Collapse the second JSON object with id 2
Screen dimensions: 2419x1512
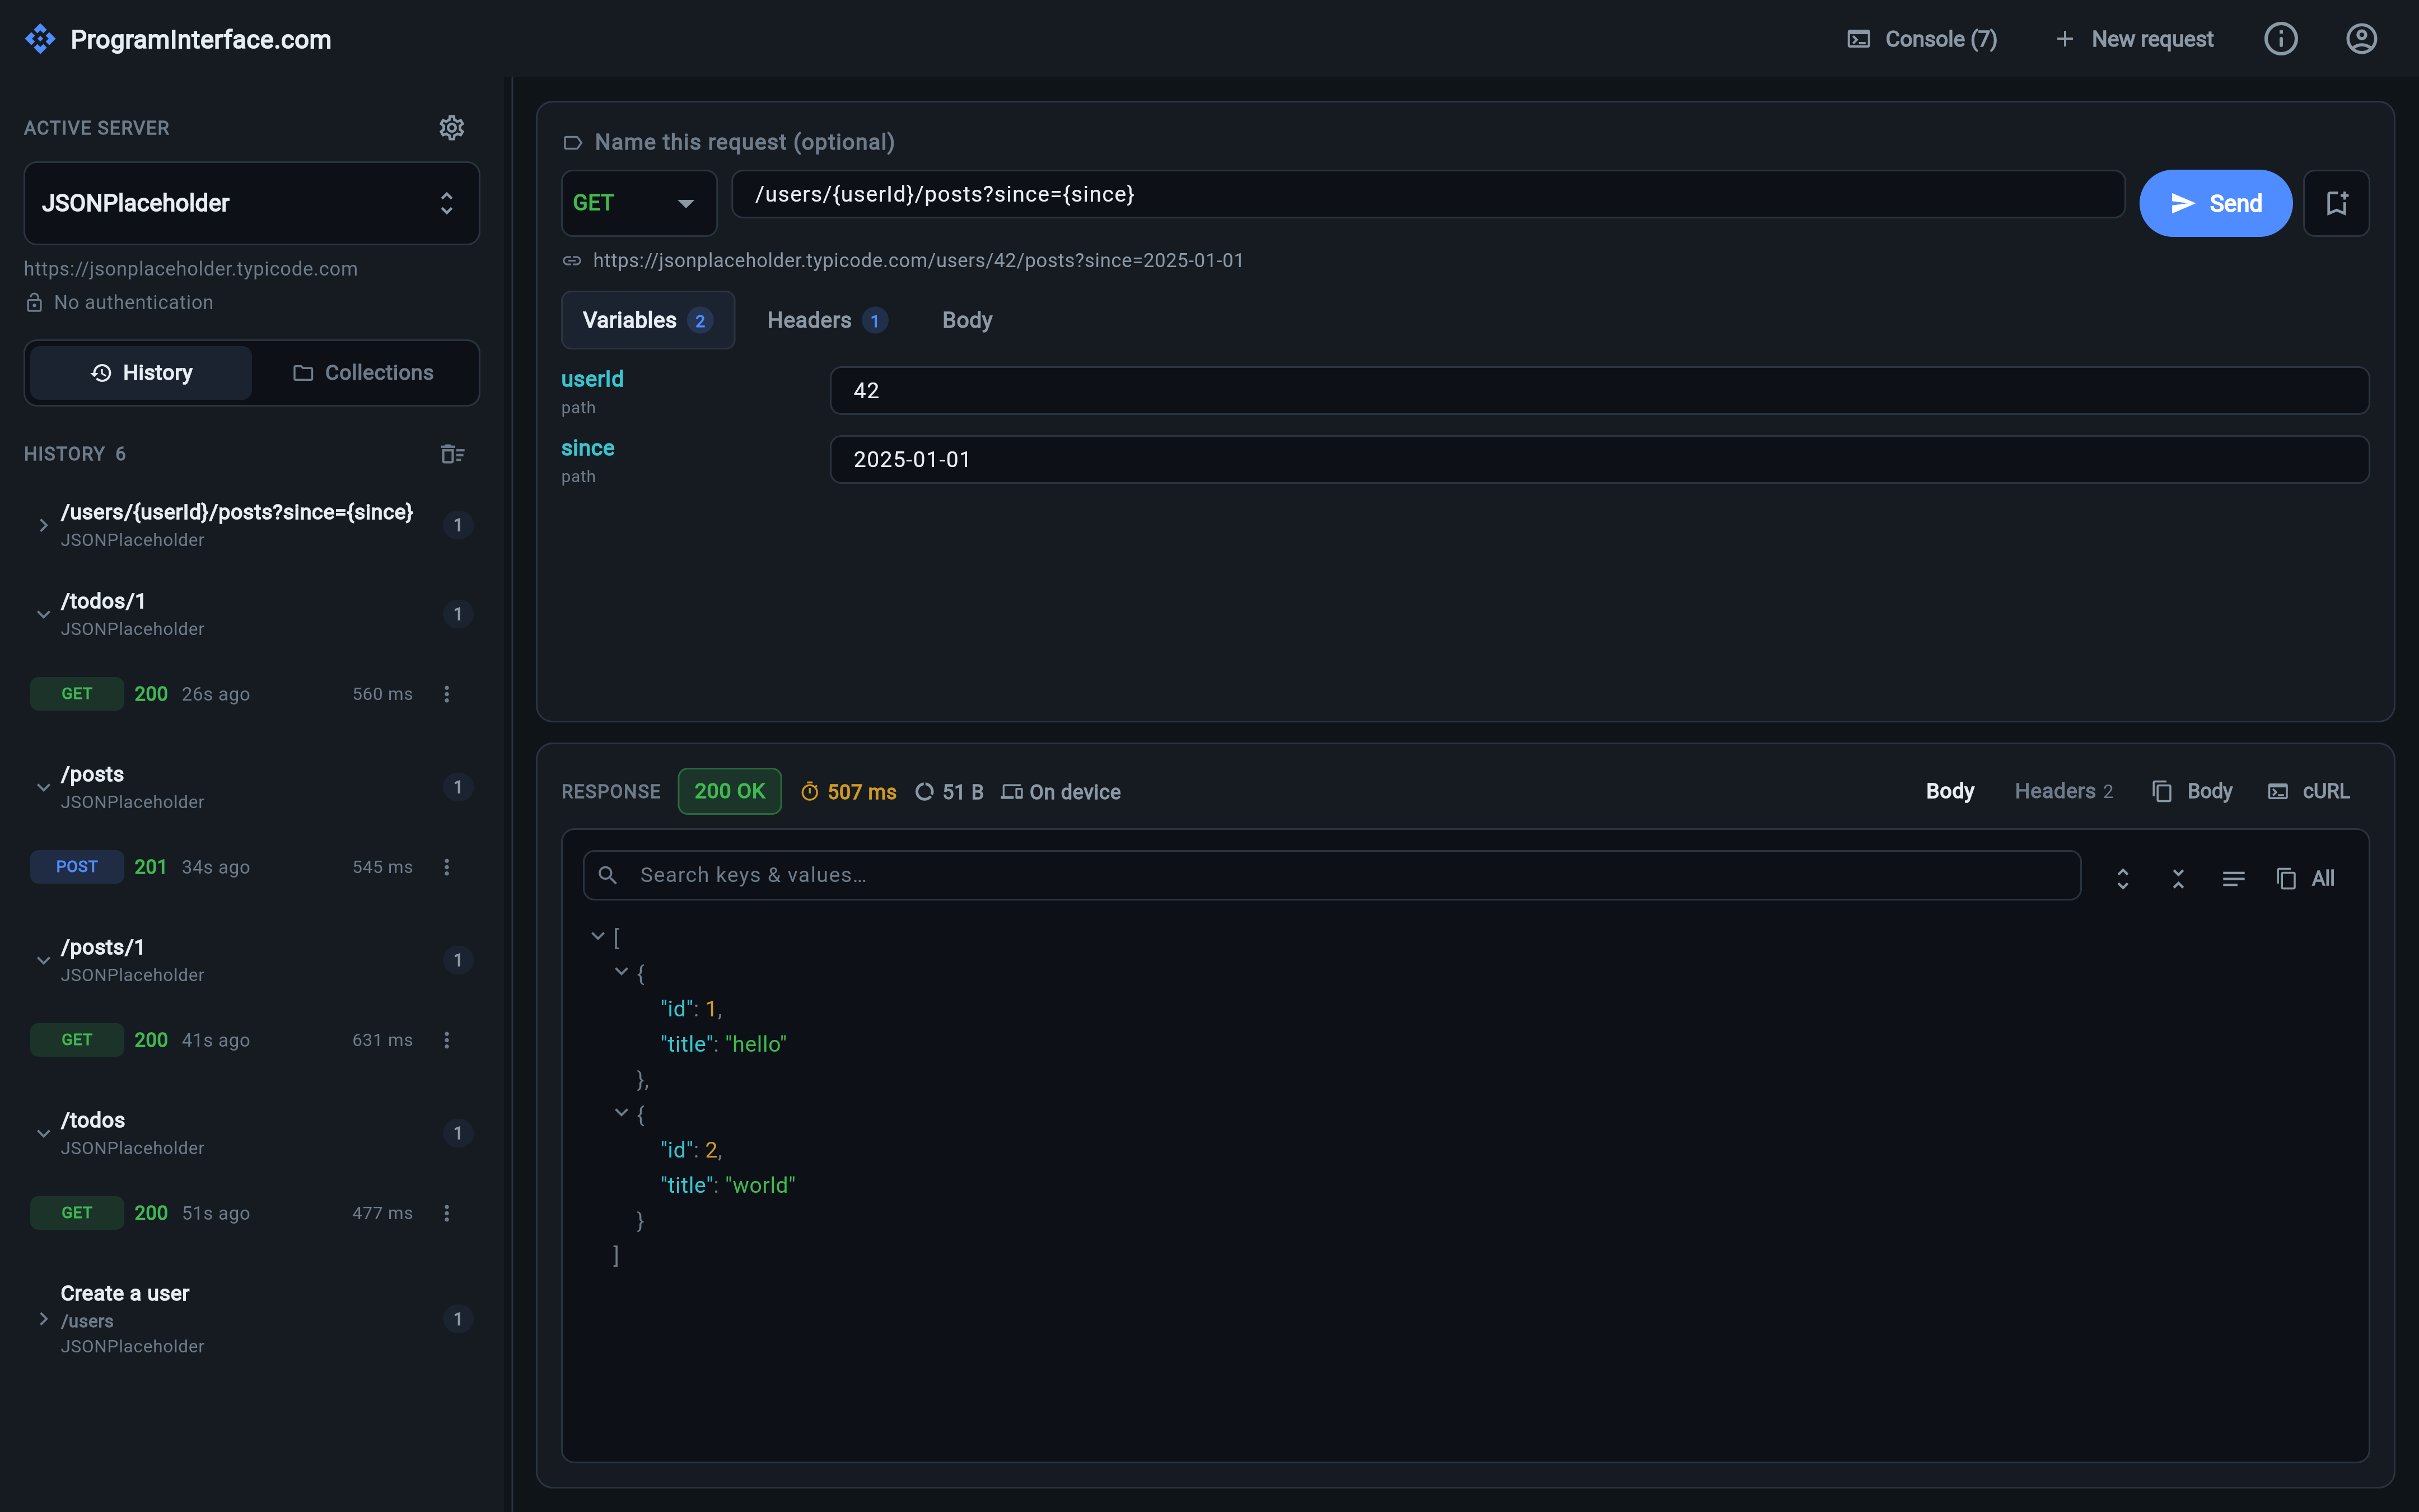(x=622, y=1113)
